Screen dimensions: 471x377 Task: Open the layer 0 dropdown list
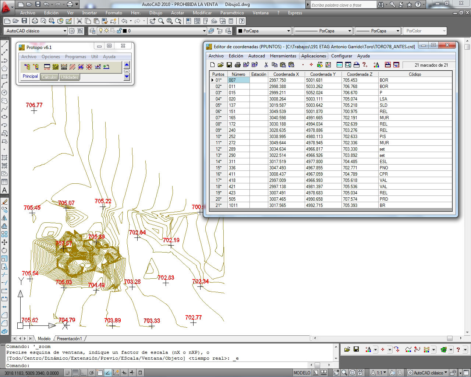tap(204, 31)
